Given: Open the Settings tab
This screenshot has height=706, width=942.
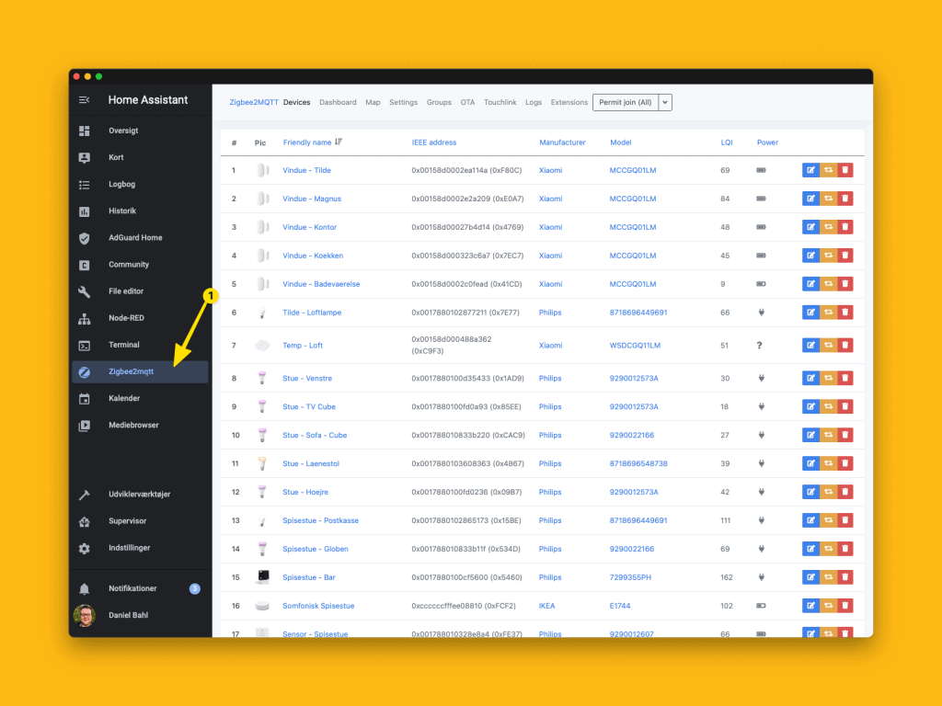Looking at the screenshot, I should click(403, 102).
